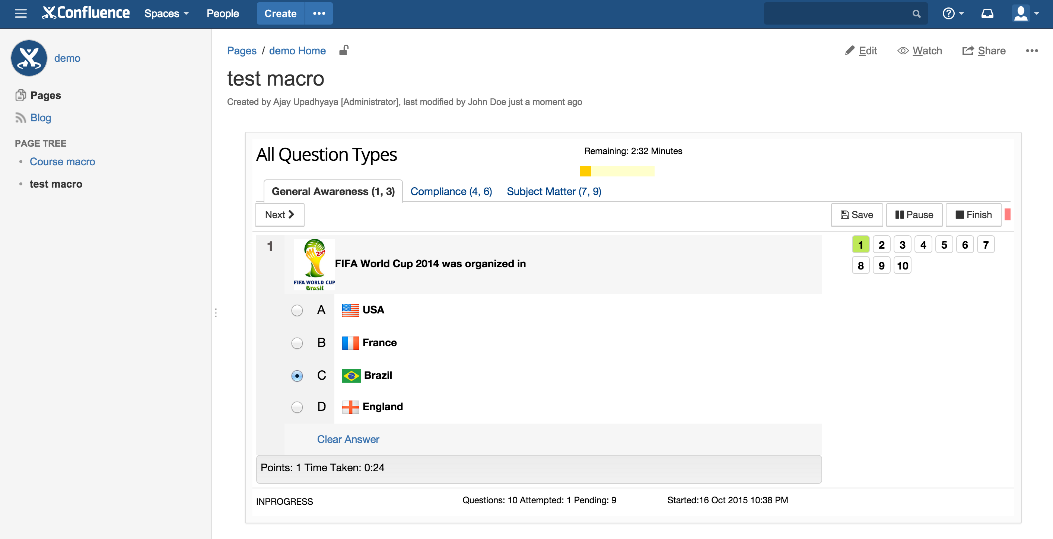Click the demo space logo avatar
Image resolution: width=1053 pixels, height=539 pixels.
(x=29, y=58)
